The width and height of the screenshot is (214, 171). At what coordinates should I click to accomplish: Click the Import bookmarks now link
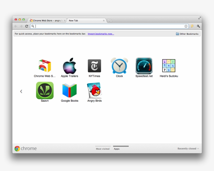click(x=101, y=34)
